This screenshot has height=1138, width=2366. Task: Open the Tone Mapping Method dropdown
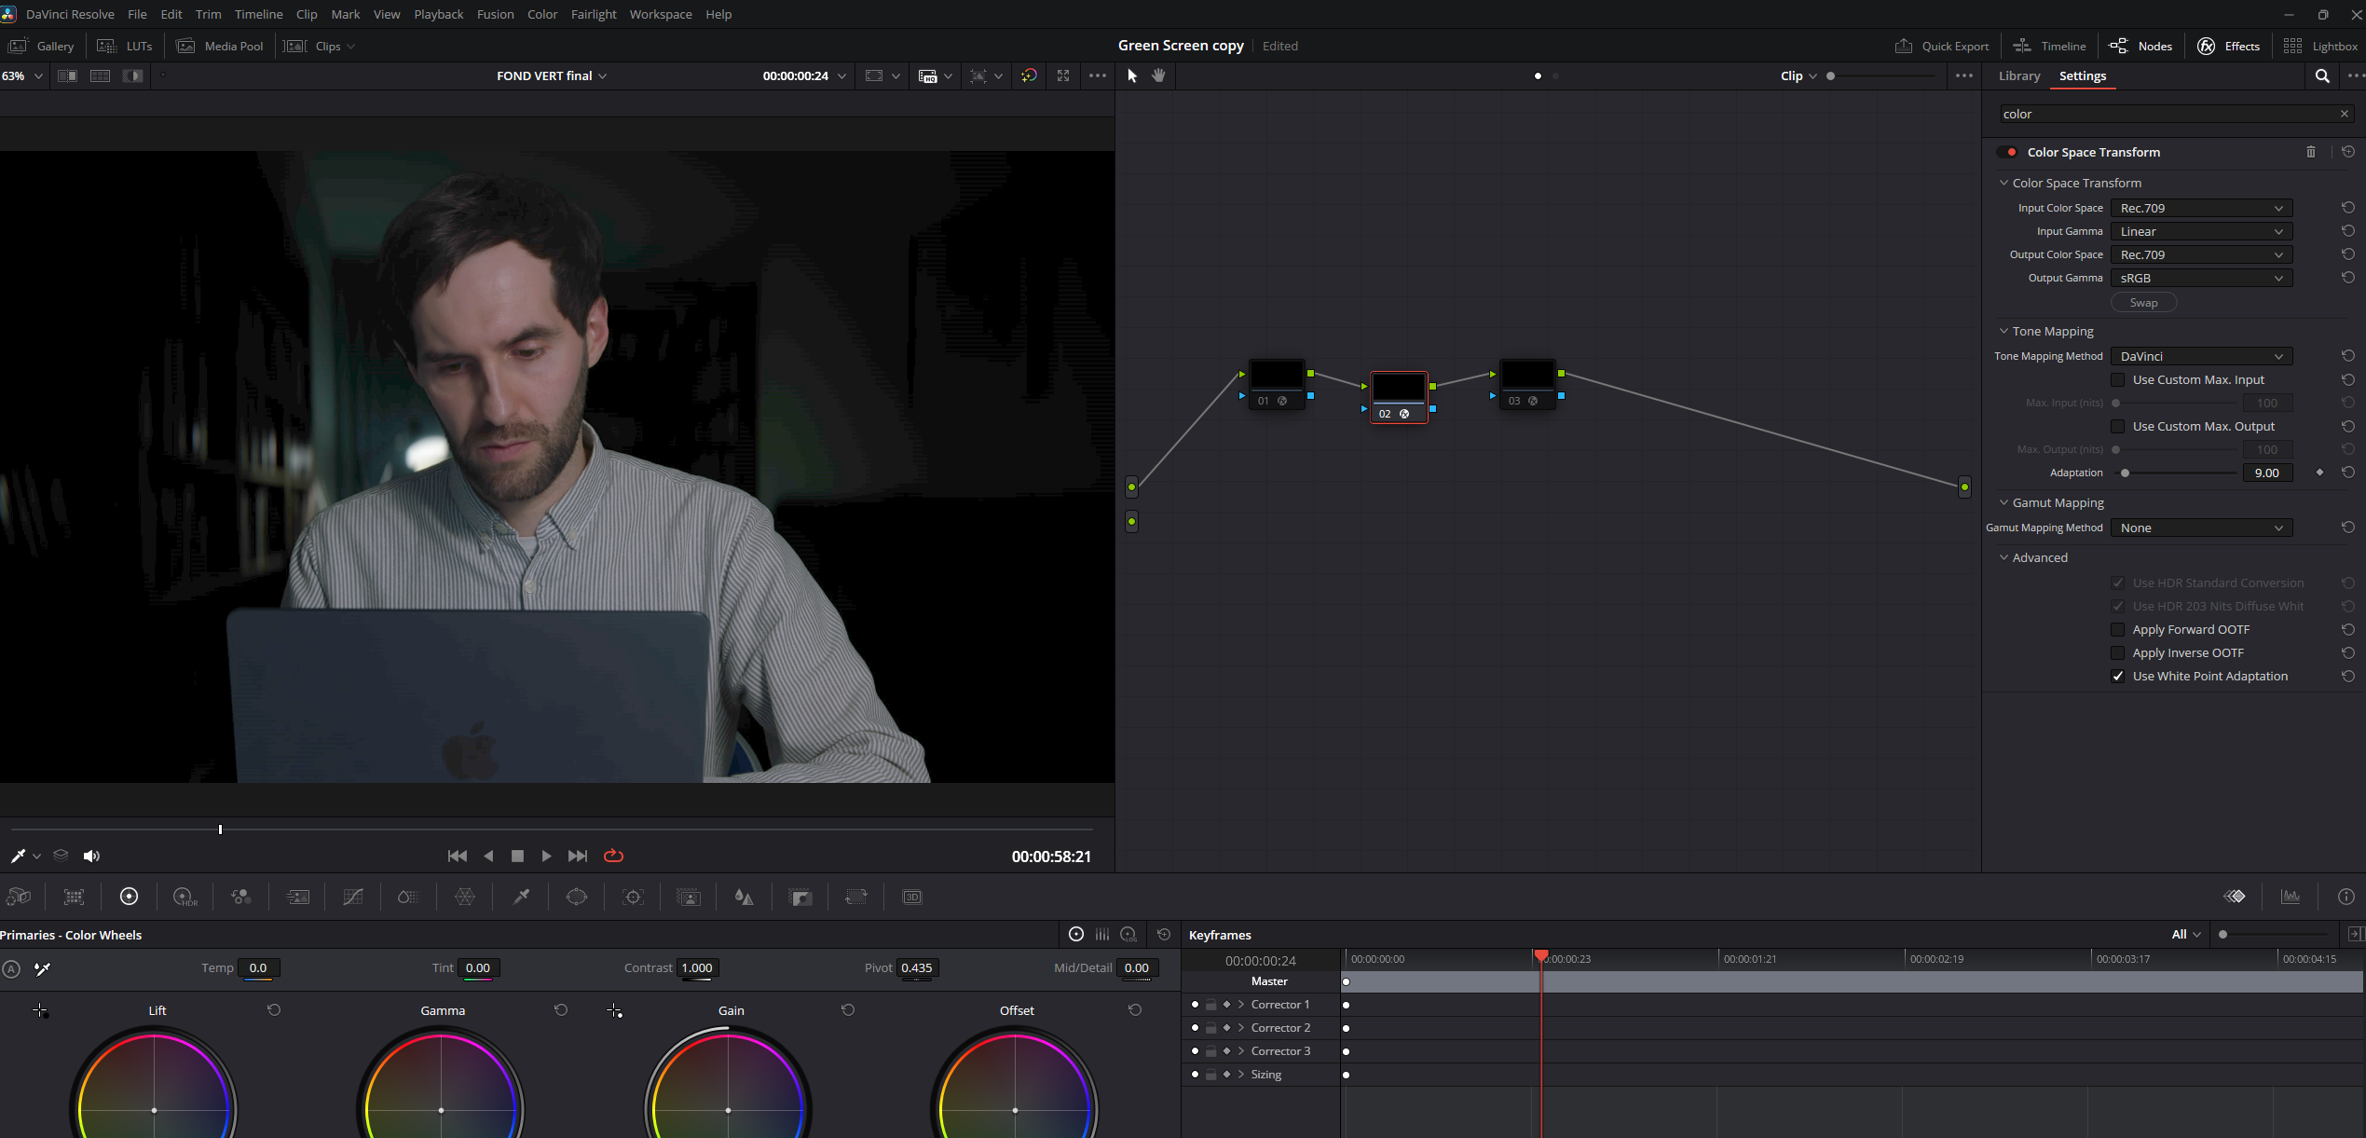[x=2200, y=356]
